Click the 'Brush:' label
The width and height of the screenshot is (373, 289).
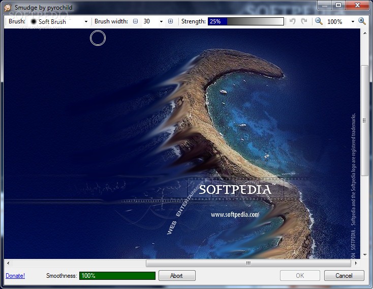[x=17, y=21]
